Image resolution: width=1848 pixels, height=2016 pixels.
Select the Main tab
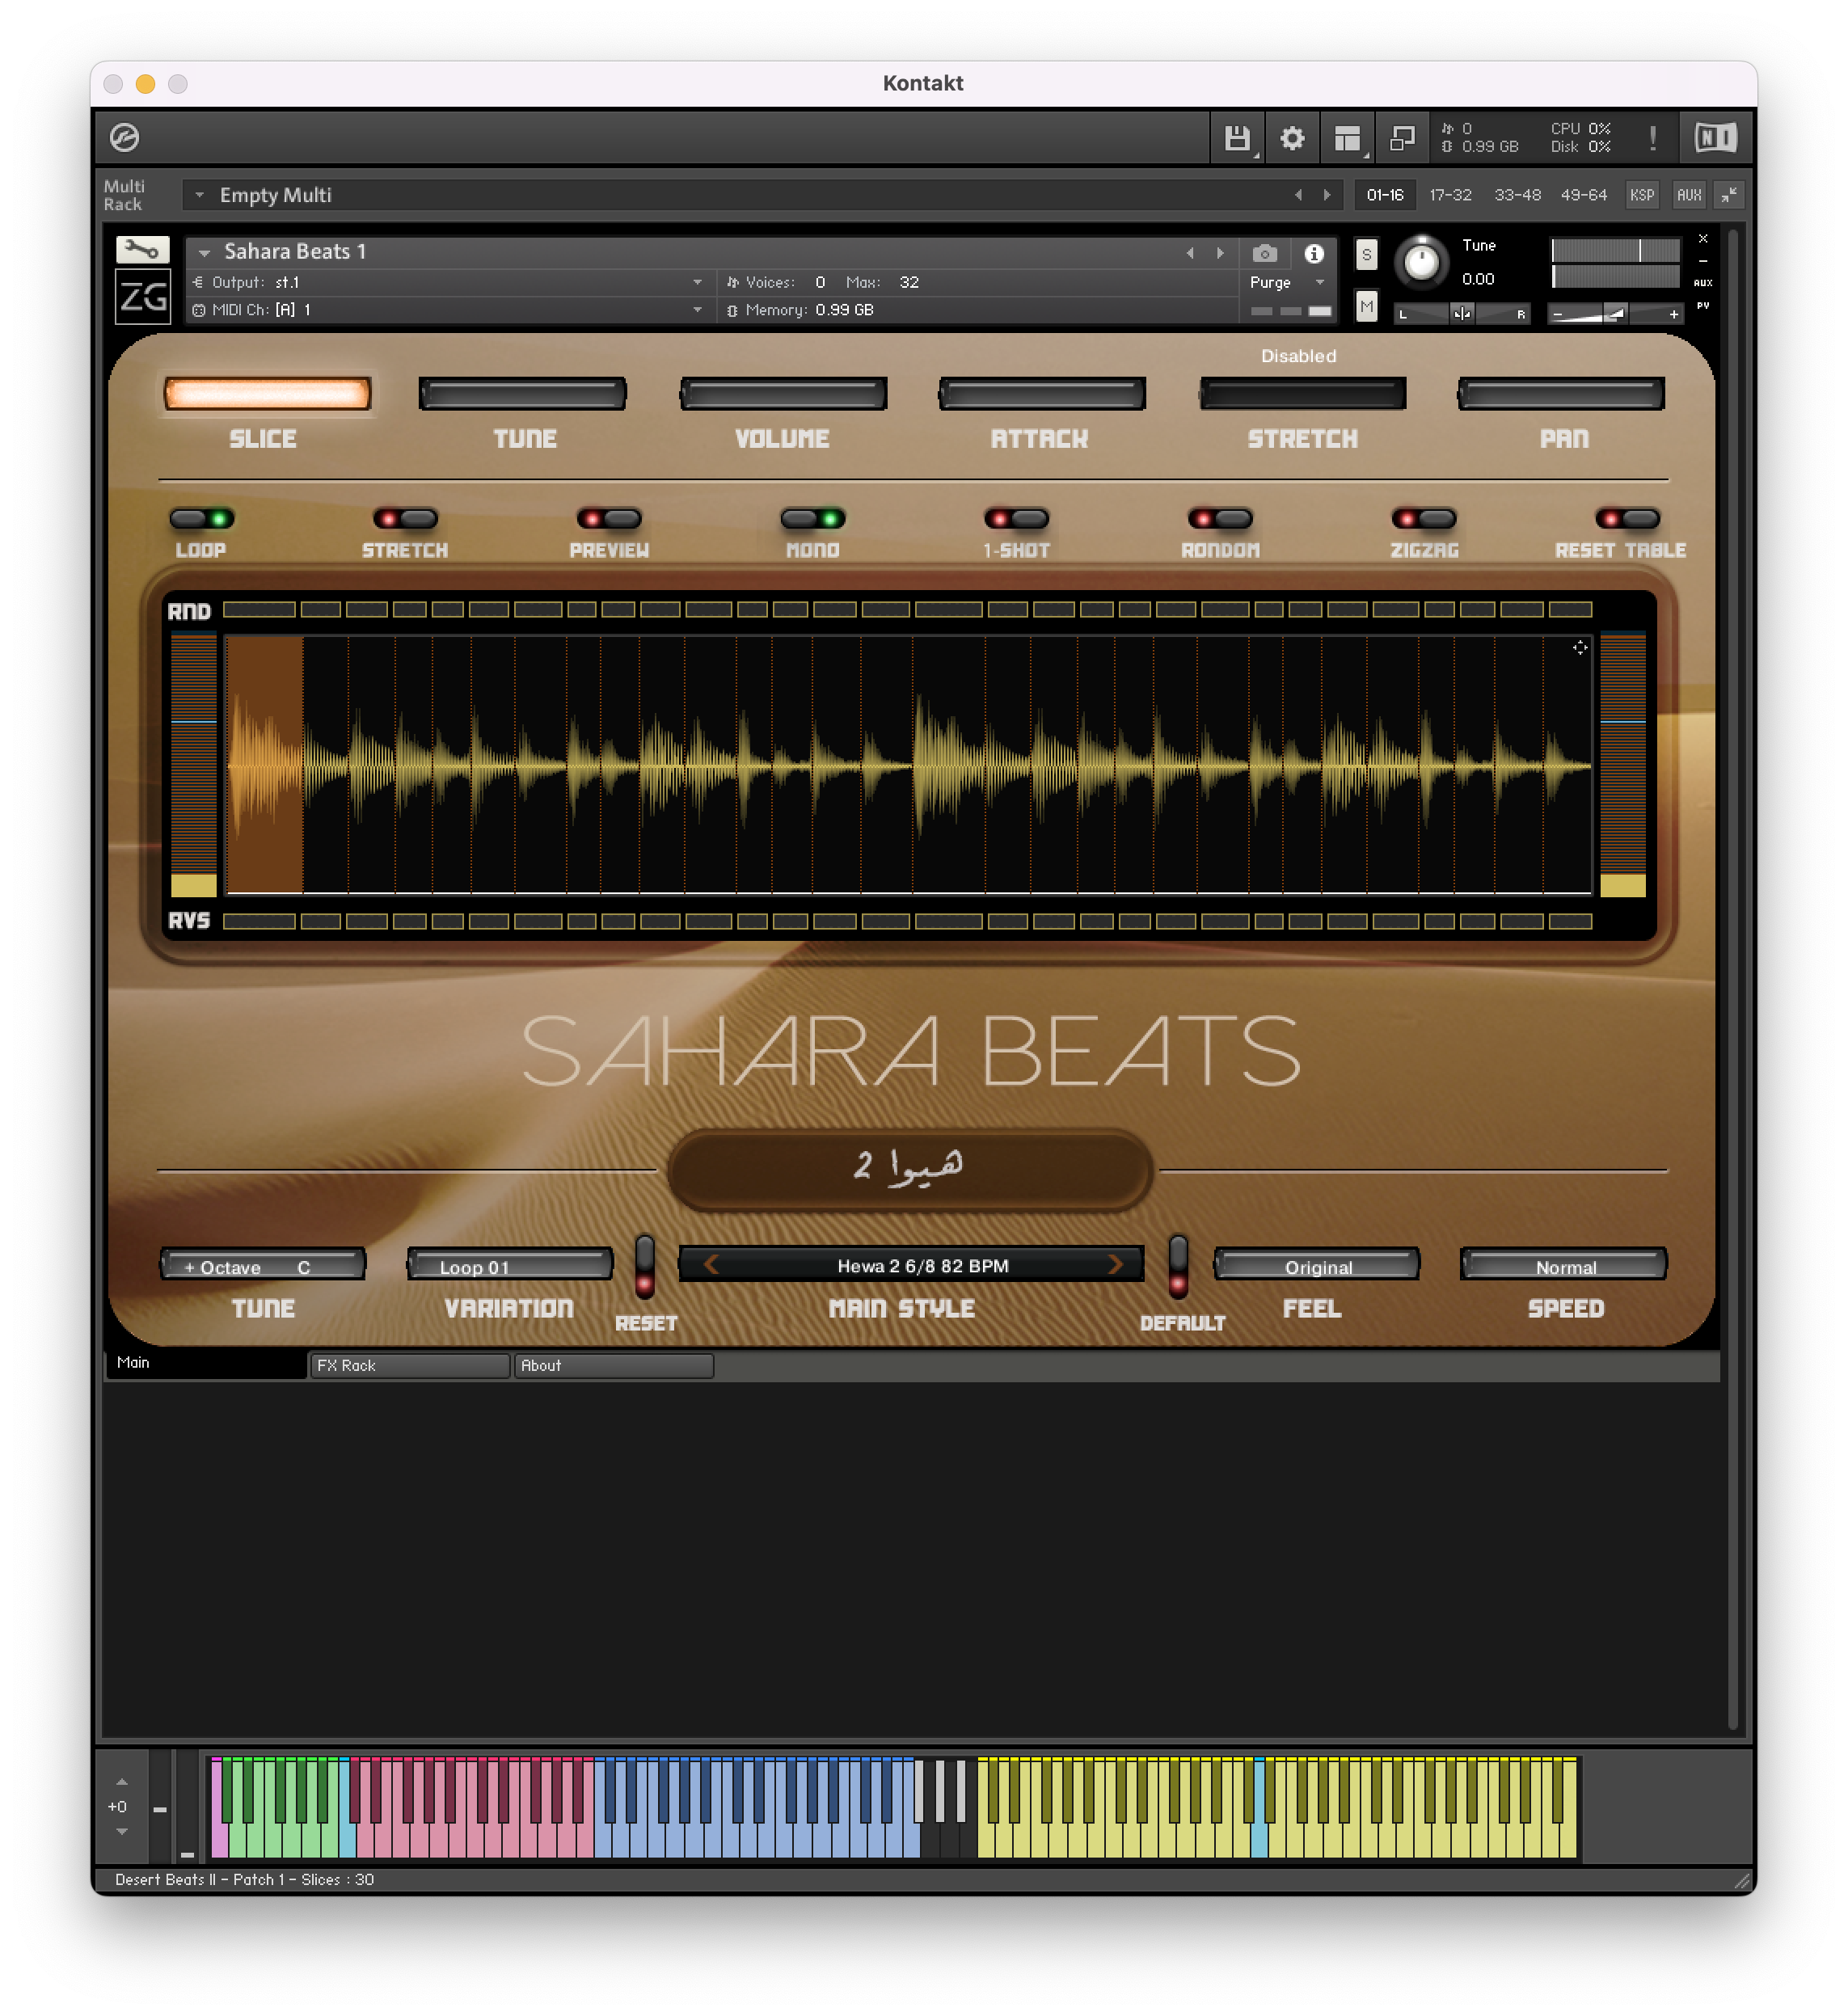pyautogui.click(x=206, y=1364)
